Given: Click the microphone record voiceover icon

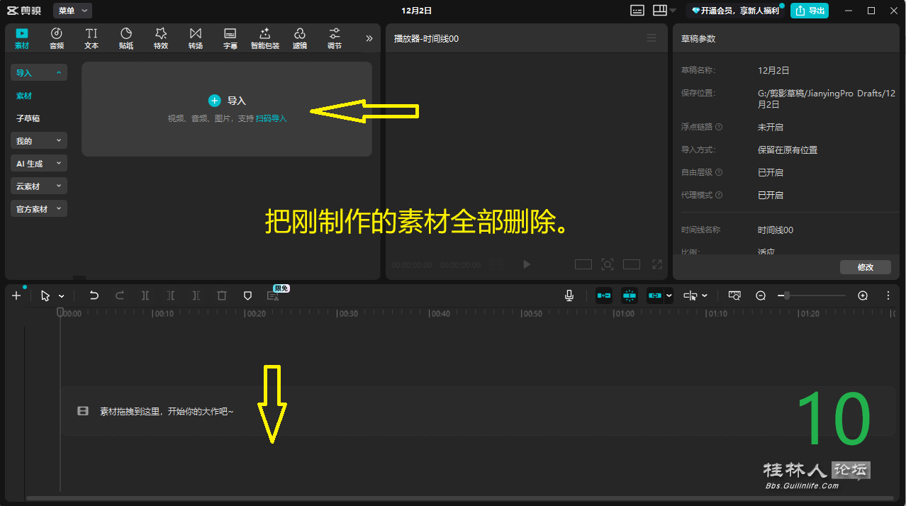Looking at the screenshot, I should (569, 296).
